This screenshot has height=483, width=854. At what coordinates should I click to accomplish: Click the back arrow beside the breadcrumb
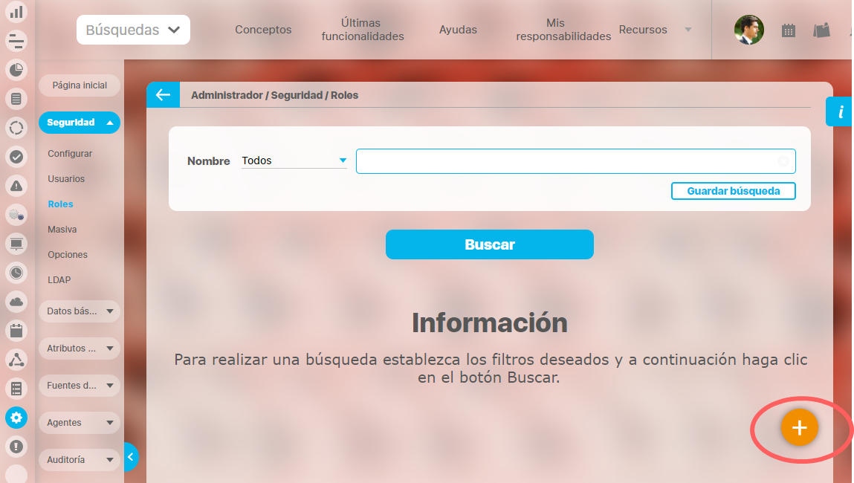pos(163,95)
